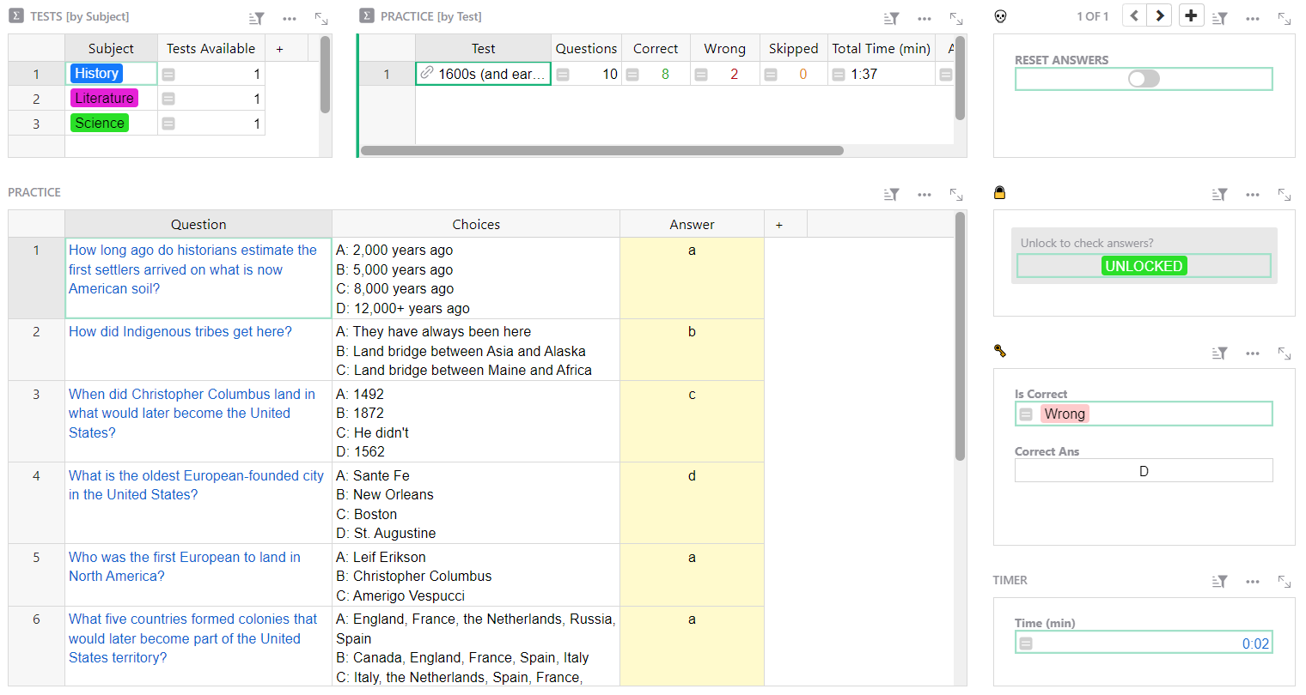Image resolution: width=1306 pixels, height=695 pixels.
Task: Open the Is Correct choice field
Action: [x=1144, y=414]
